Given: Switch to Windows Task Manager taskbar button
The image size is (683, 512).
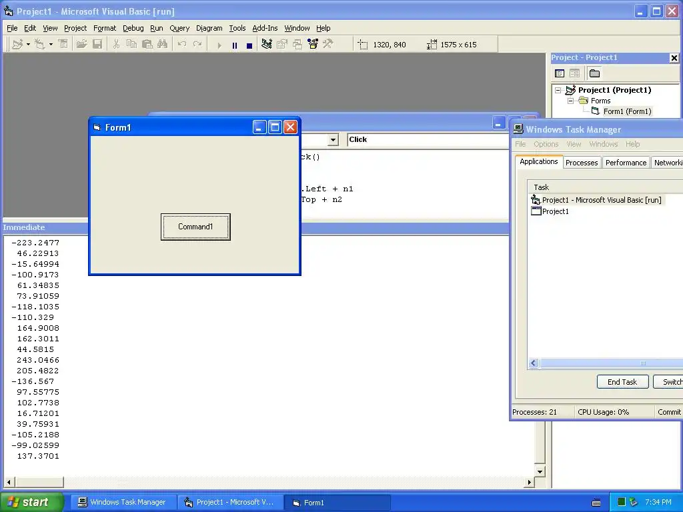Looking at the screenshot, I should coord(123,502).
